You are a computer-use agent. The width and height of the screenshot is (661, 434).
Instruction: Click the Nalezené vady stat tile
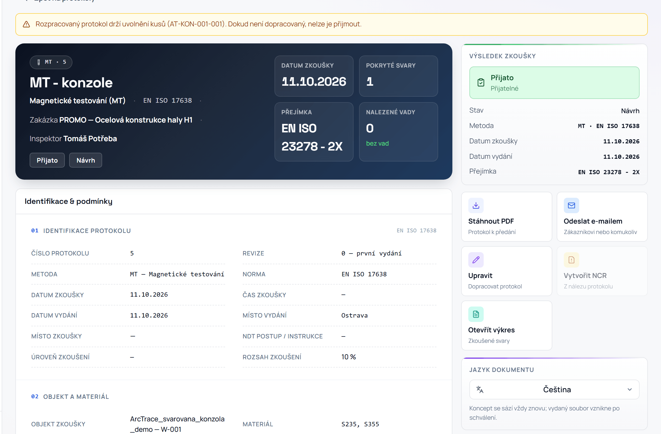click(x=398, y=132)
